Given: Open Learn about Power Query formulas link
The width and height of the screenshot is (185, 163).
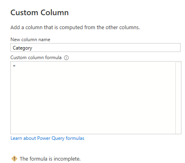Looking at the screenshot, I should point(47,138).
